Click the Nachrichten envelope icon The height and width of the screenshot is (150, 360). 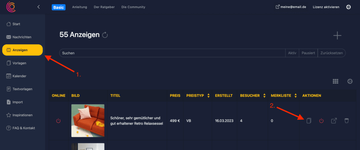(9, 37)
